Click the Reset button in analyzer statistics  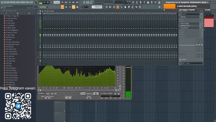pos(83,94)
